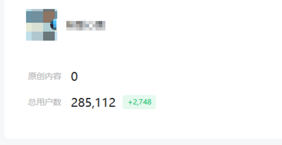Screen dimensions: 282x145
Task: Click the gray strip left of card
Action: pos(2,72)
